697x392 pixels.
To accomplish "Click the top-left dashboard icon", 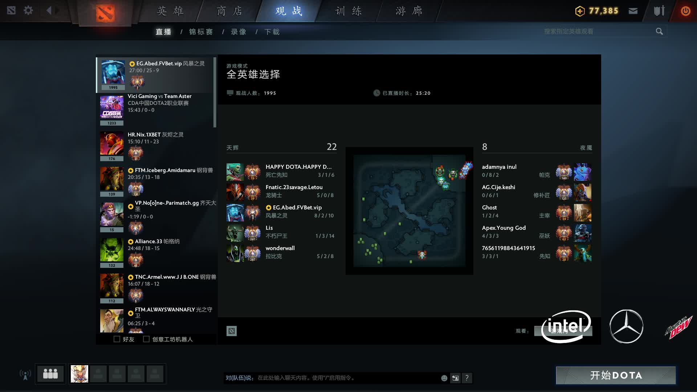I will pyautogui.click(x=11, y=11).
